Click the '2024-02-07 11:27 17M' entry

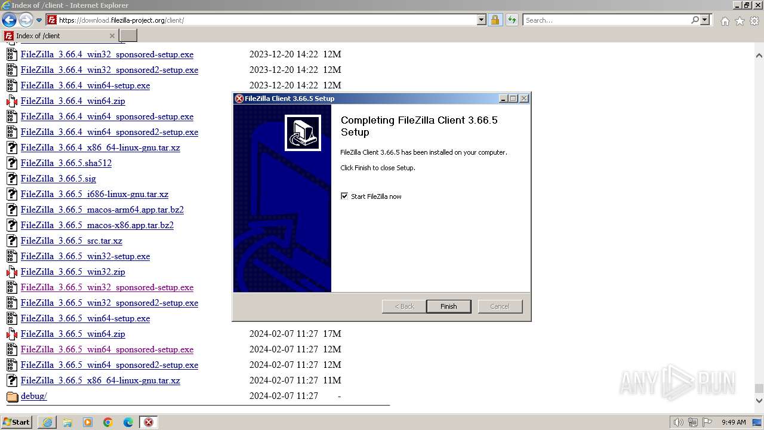[295, 334]
